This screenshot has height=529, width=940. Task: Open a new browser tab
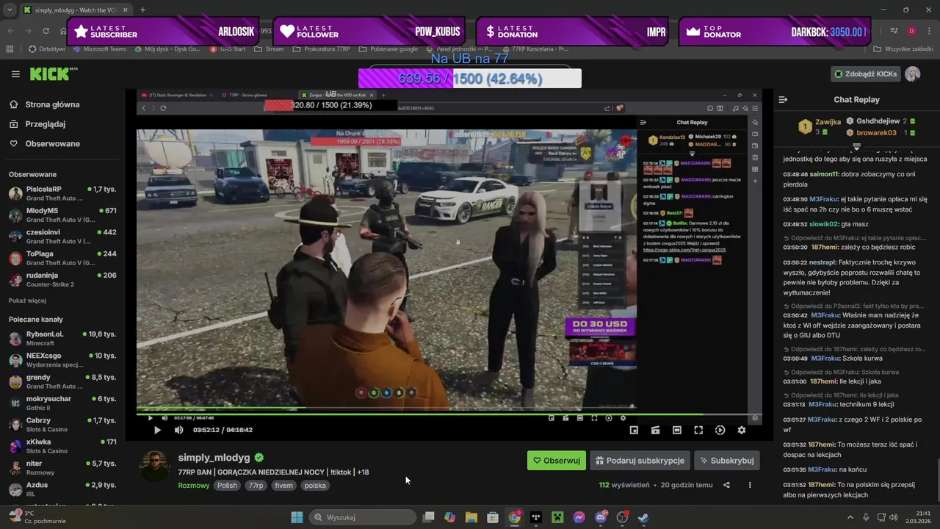tap(142, 10)
